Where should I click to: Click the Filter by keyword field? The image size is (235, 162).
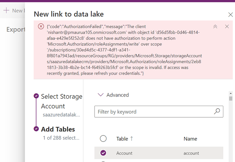click(x=154, y=111)
